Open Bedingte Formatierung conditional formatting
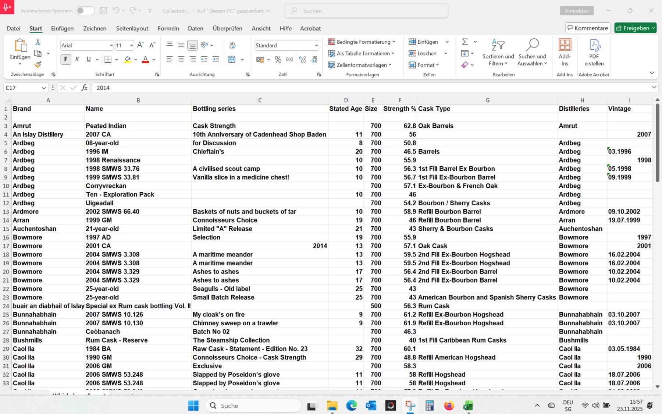The image size is (662, 414). pyautogui.click(x=361, y=42)
